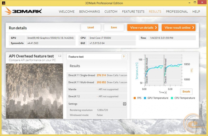Click the FPS orange legend swatch
This screenshot has width=208, height=136.
[x=135, y=98]
